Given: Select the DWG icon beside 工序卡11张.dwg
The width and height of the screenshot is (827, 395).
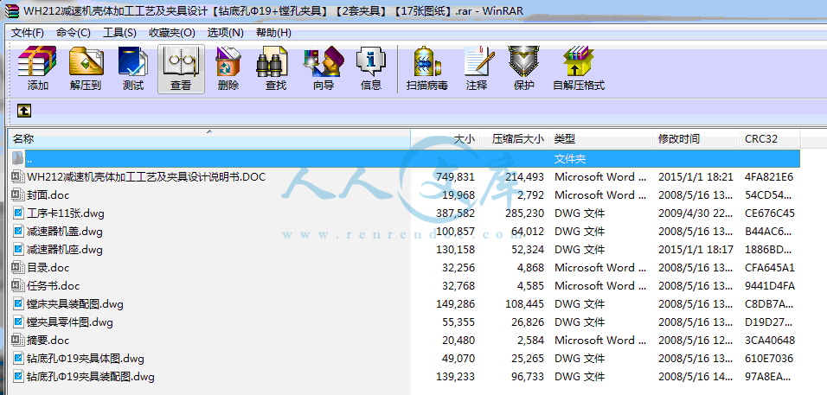Looking at the screenshot, I should click(x=18, y=213).
